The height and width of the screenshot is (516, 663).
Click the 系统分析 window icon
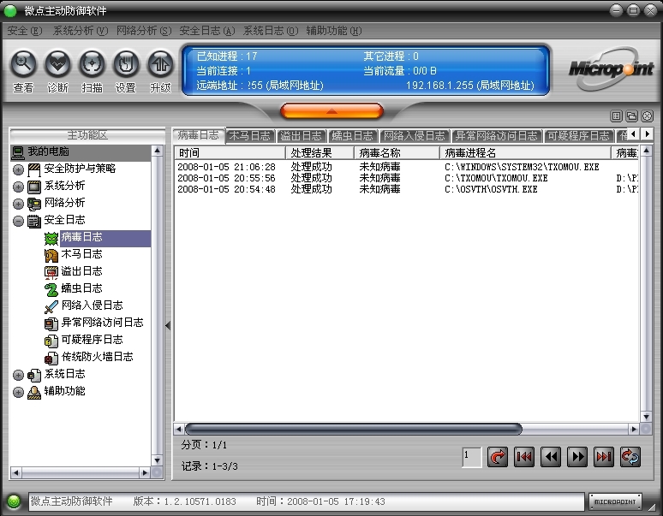click(33, 187)
